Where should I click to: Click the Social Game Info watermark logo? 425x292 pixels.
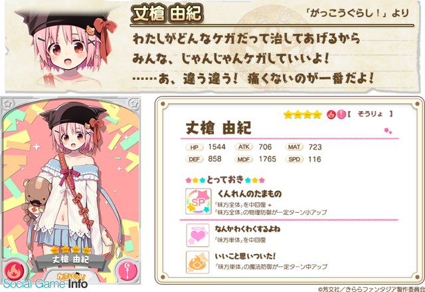click(45, 284)
